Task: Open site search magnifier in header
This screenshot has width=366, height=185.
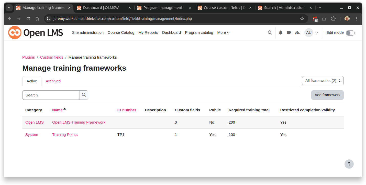Action: (270, 32)
